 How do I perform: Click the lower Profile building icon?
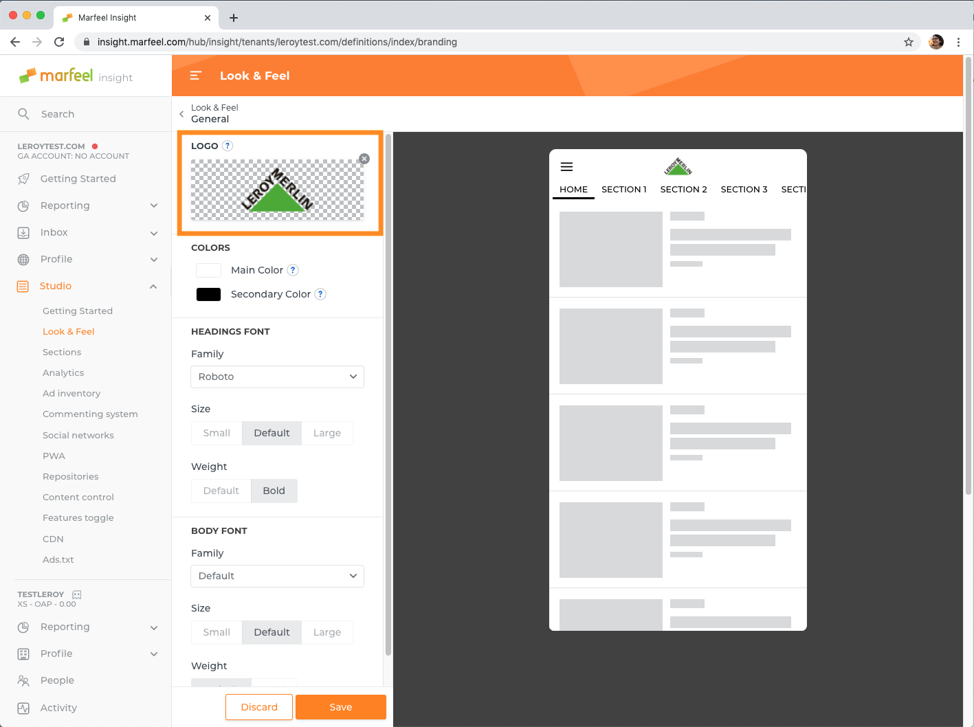coord(23,653)
